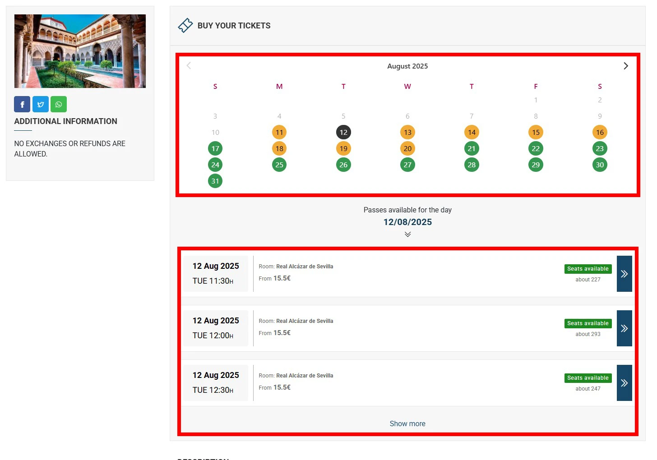Image resolution: width=657 pixels, height=460 pixels.
Task: Pick August 11 on the calendar
Action: [x=279, y=132]
